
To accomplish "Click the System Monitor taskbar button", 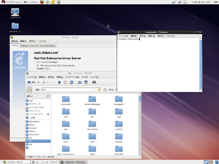I will point(16,162).
